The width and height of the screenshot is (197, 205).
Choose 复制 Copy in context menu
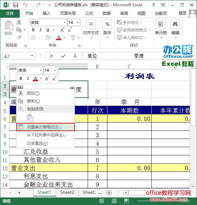coord(45,101)
